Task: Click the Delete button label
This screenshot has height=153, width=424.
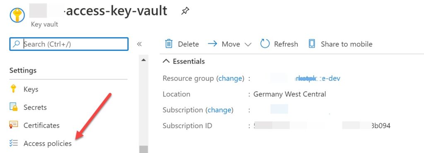Action: [x=188, y=44]
